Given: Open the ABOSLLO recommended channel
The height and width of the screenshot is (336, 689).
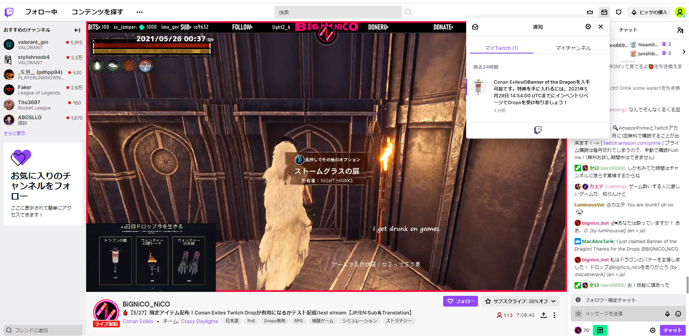Looking at the screenshot, I should tap(43, 120).
